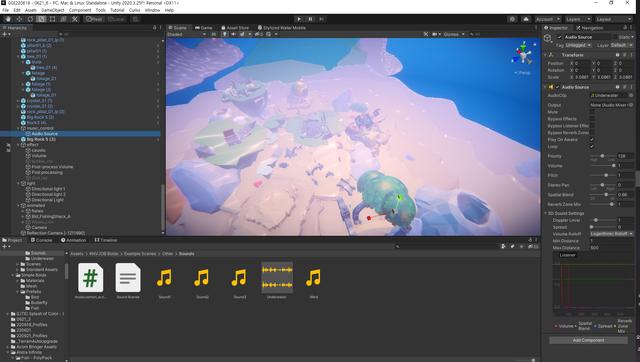
Task: Open the Account dropdown
Action: coord(548,19)
